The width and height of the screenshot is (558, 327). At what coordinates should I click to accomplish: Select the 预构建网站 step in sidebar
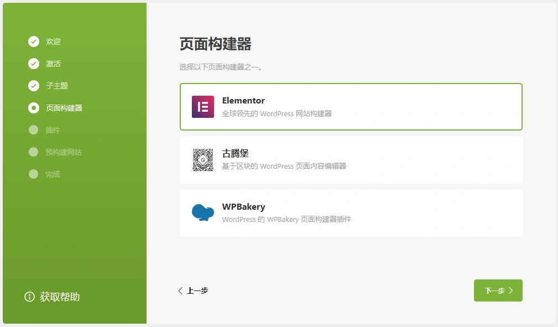[61, 152]
